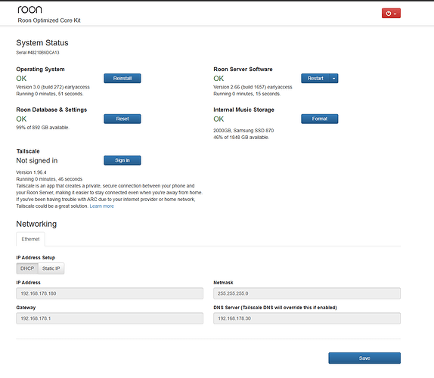Click '2000GB, Samsung SSD 870' text
The image size is (434, 378).
(243, 130)
